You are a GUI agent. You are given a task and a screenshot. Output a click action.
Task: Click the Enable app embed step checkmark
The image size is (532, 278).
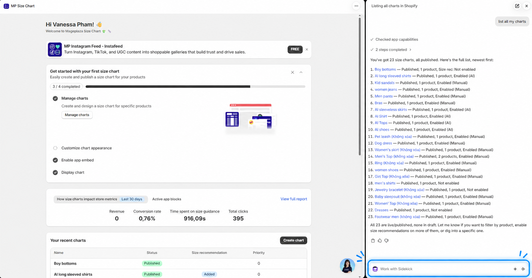[x=55, y=160]
